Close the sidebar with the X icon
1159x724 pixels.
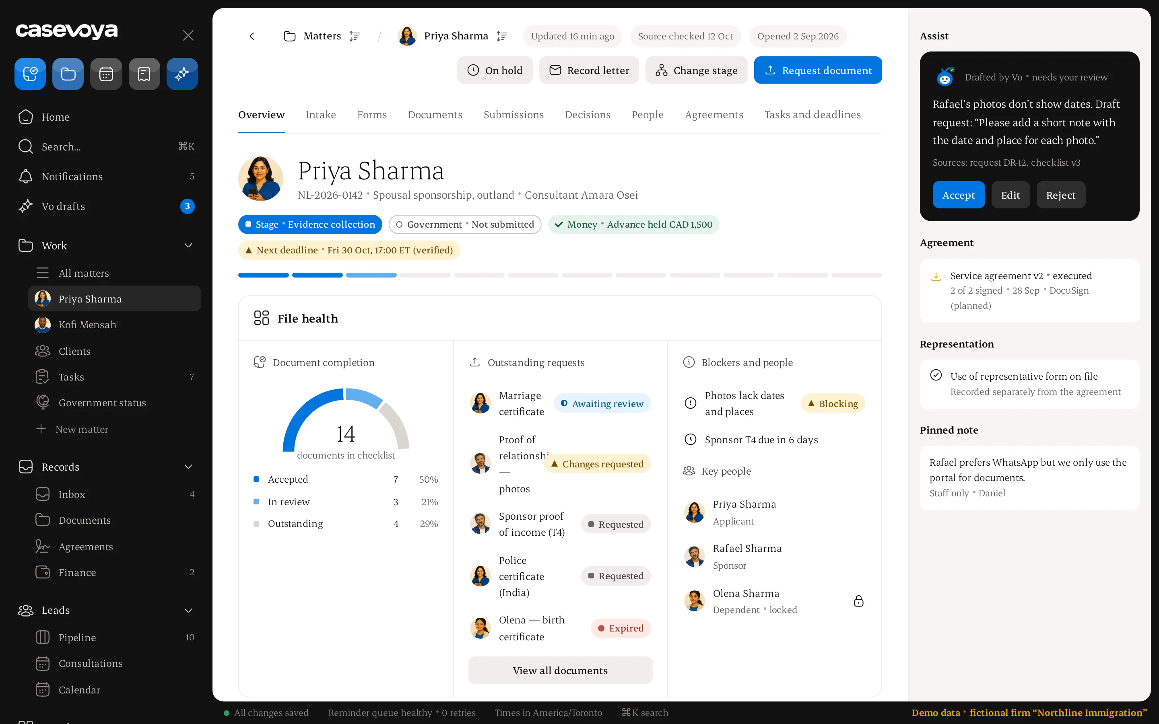(x=188, y=35)
